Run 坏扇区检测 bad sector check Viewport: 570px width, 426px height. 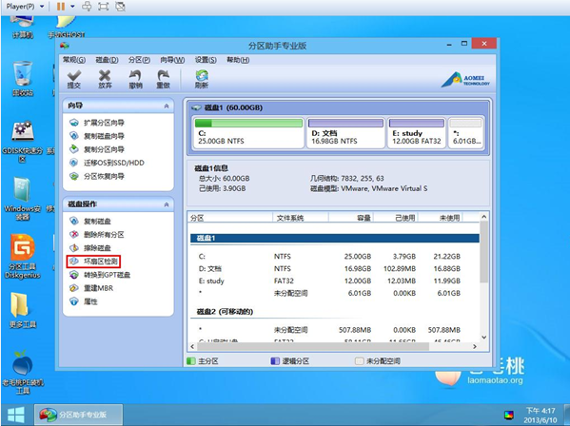[94, 261]
